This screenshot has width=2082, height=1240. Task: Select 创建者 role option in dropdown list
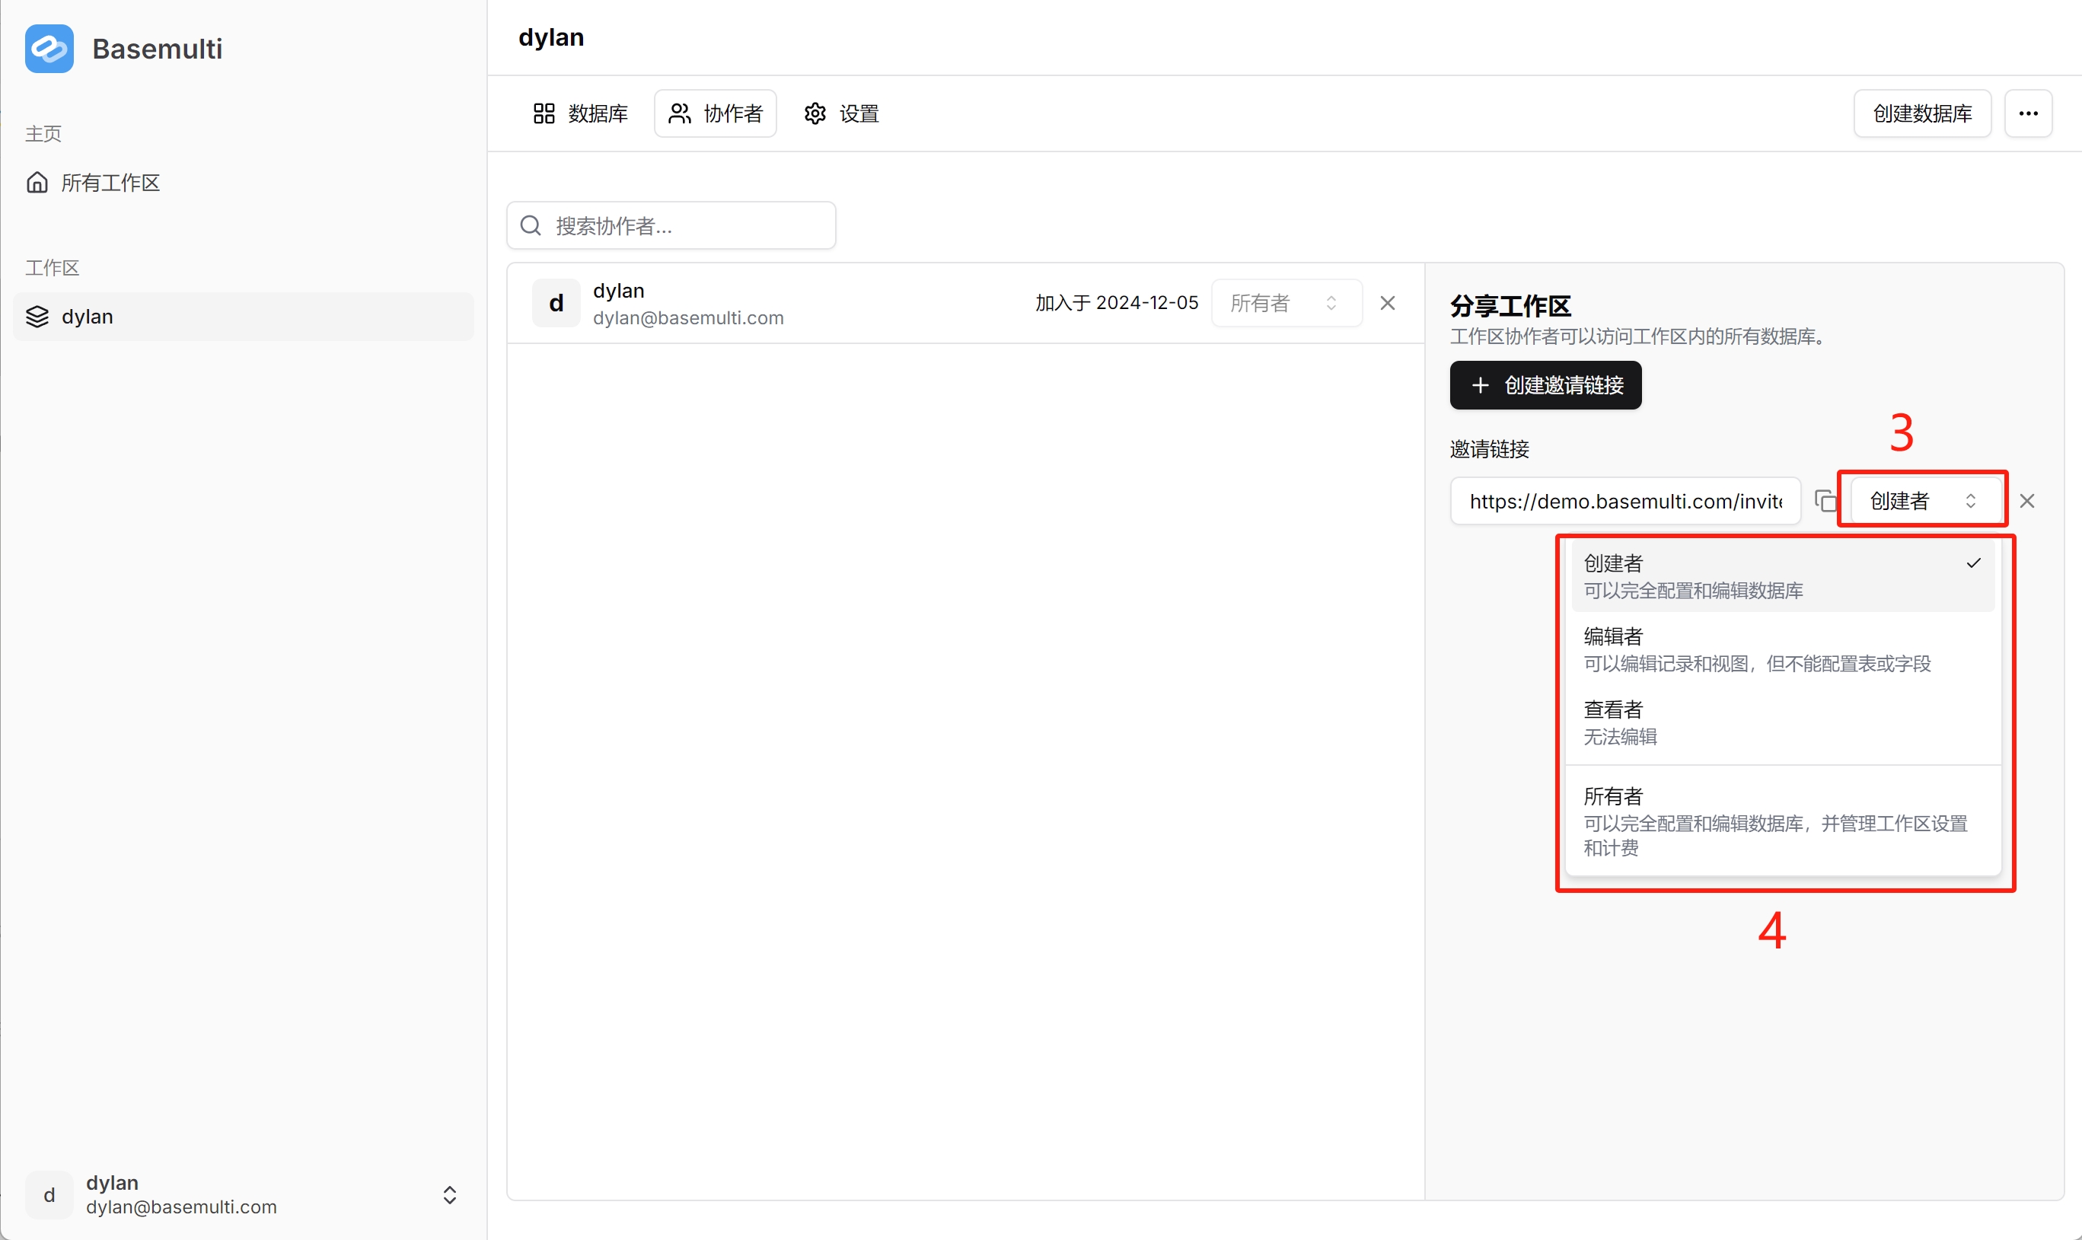point(1783,576)
